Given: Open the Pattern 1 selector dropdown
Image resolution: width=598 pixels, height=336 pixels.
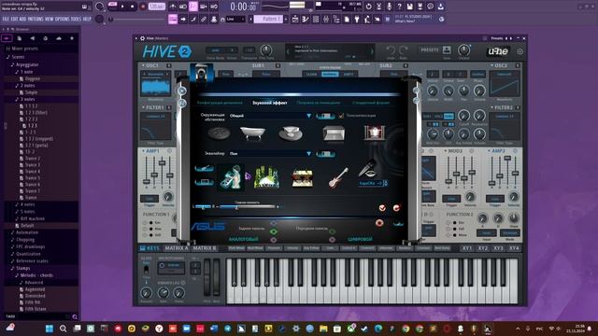Looking at the screenshot, I should pos(269,19).
